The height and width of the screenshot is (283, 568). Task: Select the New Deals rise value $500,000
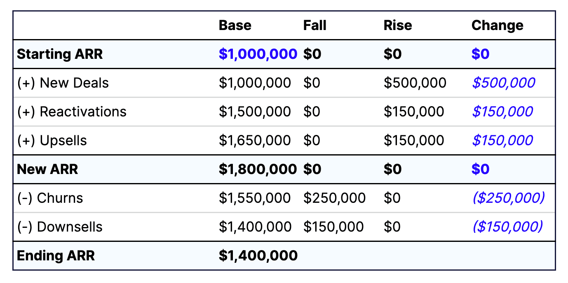click(415, 83)
